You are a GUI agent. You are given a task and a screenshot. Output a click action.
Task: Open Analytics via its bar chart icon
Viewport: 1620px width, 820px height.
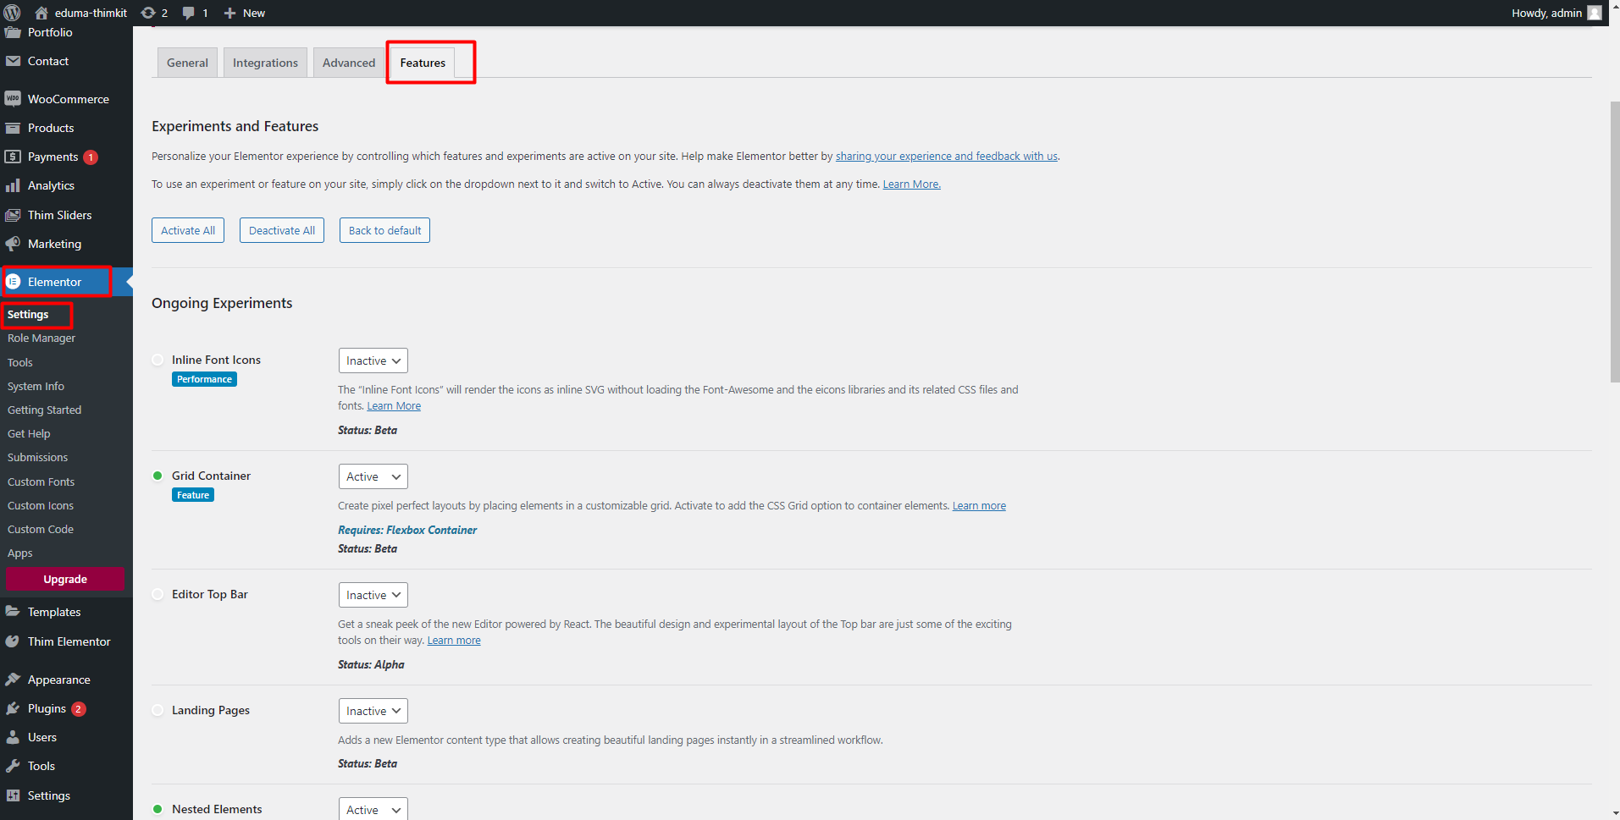point(13,185)
